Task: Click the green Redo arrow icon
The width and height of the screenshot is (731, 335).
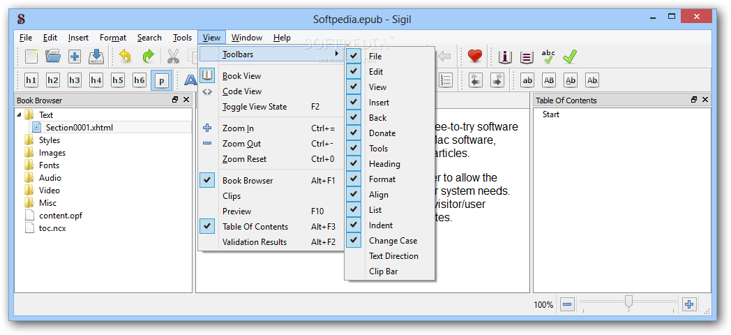Action: click(147, 57)
